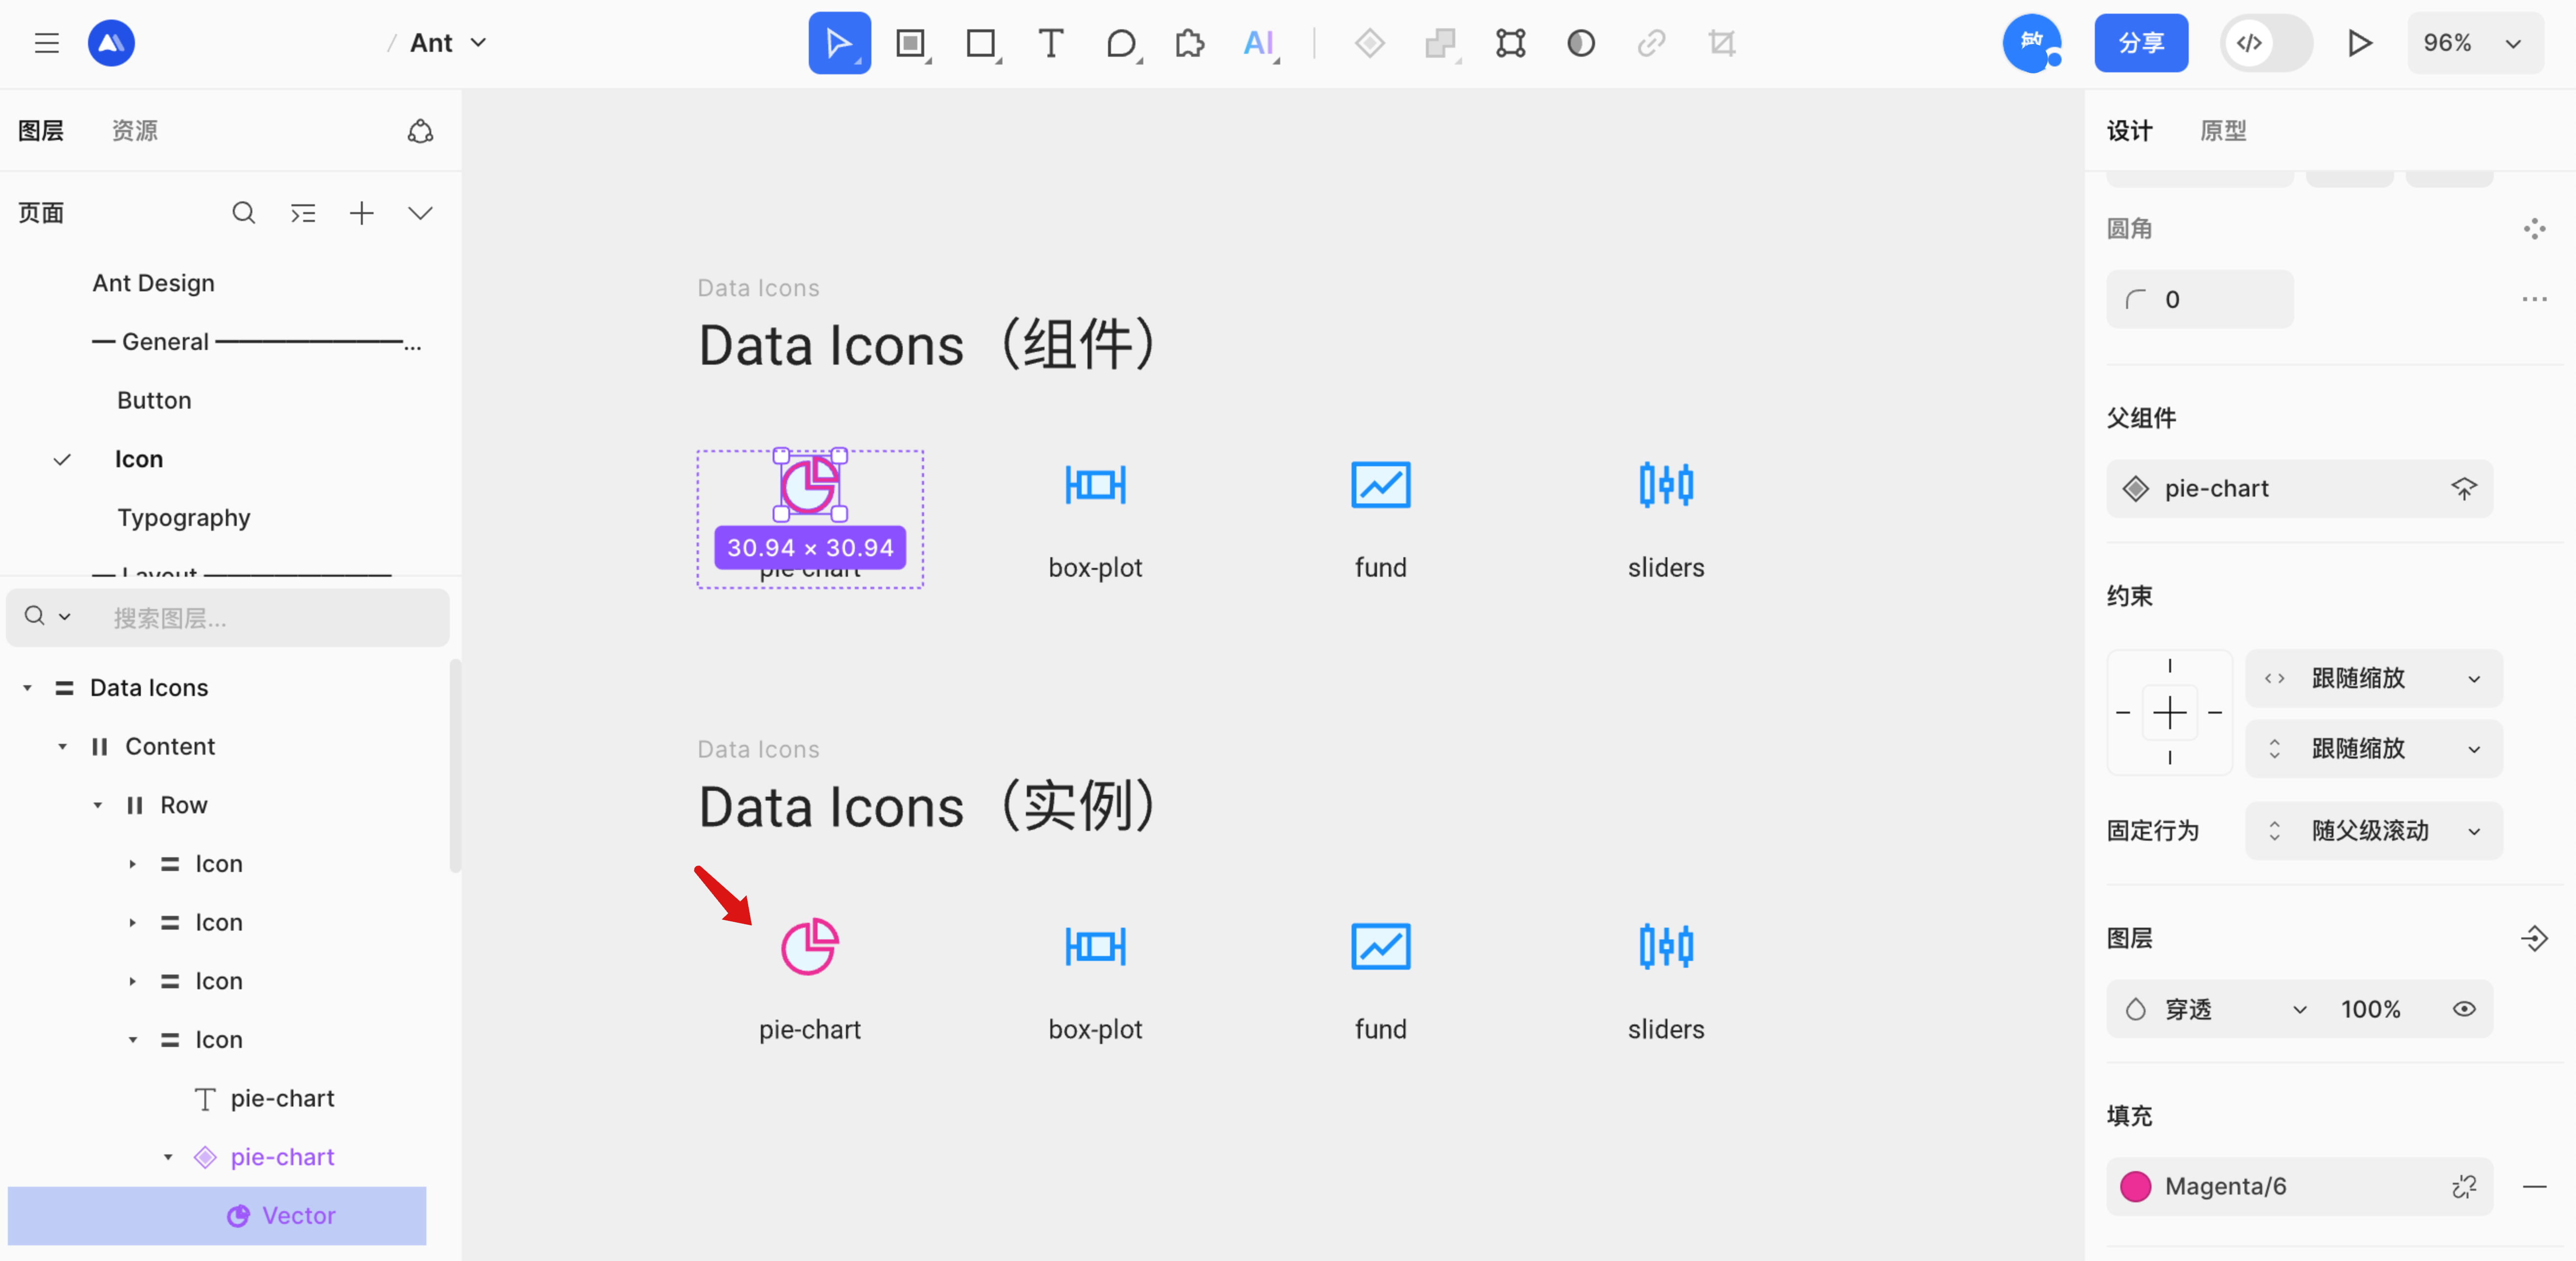Click the page list indent icon

tap(303, 213)
